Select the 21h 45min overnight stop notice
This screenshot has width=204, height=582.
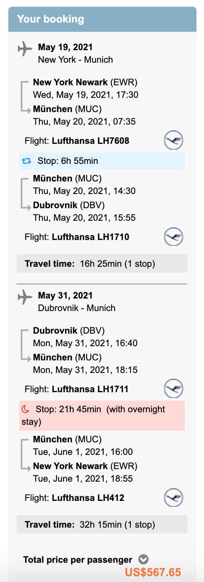(x=102, y=416)
